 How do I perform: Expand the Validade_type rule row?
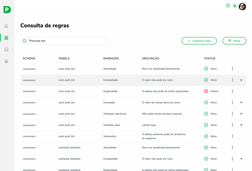[241, 125]
